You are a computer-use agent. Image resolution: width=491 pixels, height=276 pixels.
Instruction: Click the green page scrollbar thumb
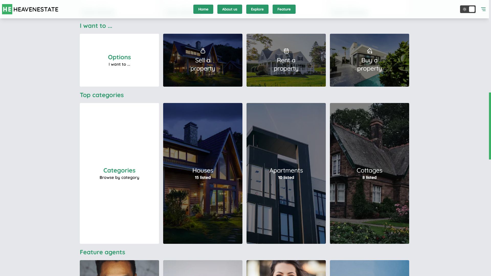pos(490,126)
